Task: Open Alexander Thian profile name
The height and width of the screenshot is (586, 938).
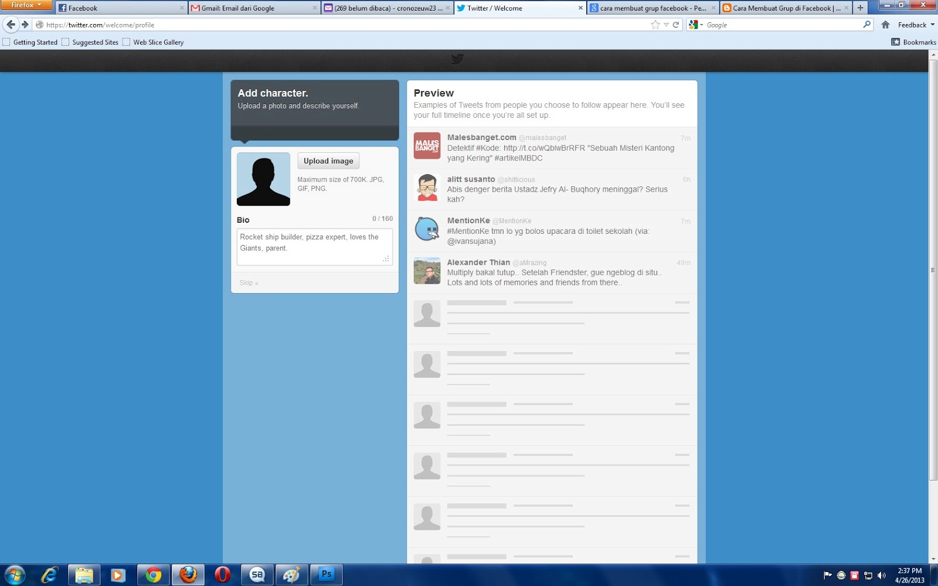Action: 478,262
